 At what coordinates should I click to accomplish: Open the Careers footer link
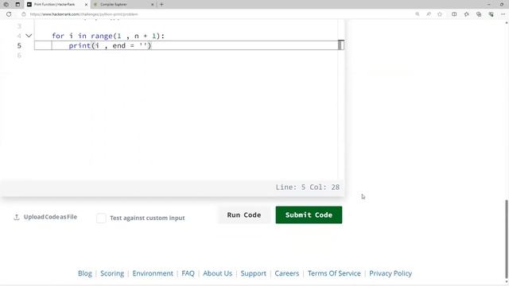pyautogui.click(x=286, y=273)
